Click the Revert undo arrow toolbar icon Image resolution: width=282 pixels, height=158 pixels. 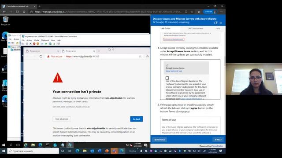pos(54,44)
